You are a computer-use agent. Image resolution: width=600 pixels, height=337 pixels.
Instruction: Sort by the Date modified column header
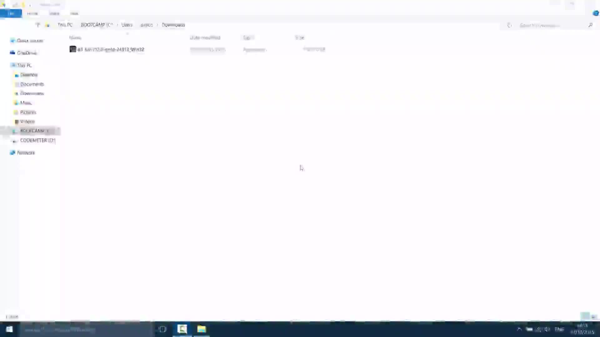205,37
